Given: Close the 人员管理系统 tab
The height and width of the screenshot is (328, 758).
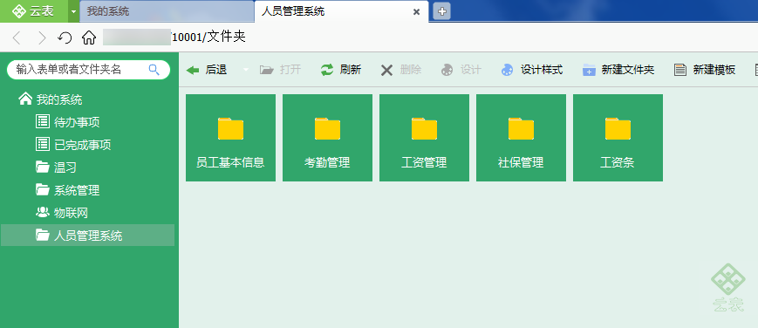Looking at the screenshot, I should [x=416, y=12].
